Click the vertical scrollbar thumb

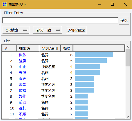[128, 58]
